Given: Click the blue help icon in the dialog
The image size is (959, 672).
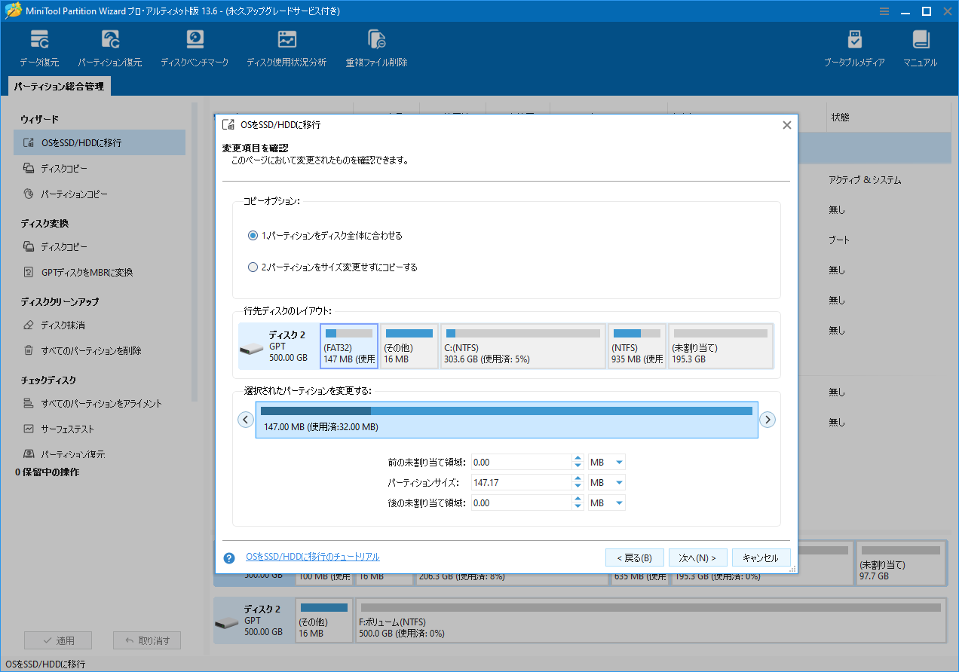Looking at the screenshot, I should (x=228, y=557).
